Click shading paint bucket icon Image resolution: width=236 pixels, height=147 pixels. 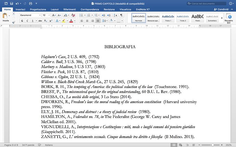[x=111, y=20]
